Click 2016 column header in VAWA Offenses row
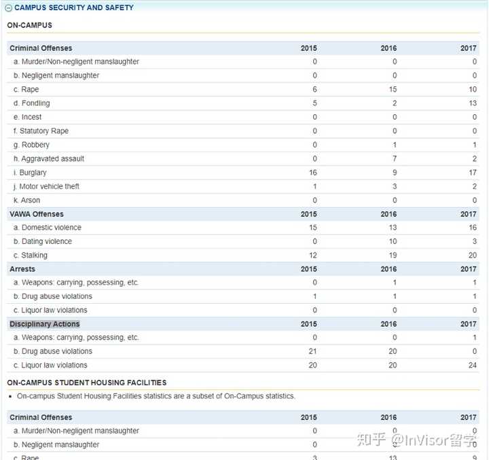489x460 pixels. 388,214
